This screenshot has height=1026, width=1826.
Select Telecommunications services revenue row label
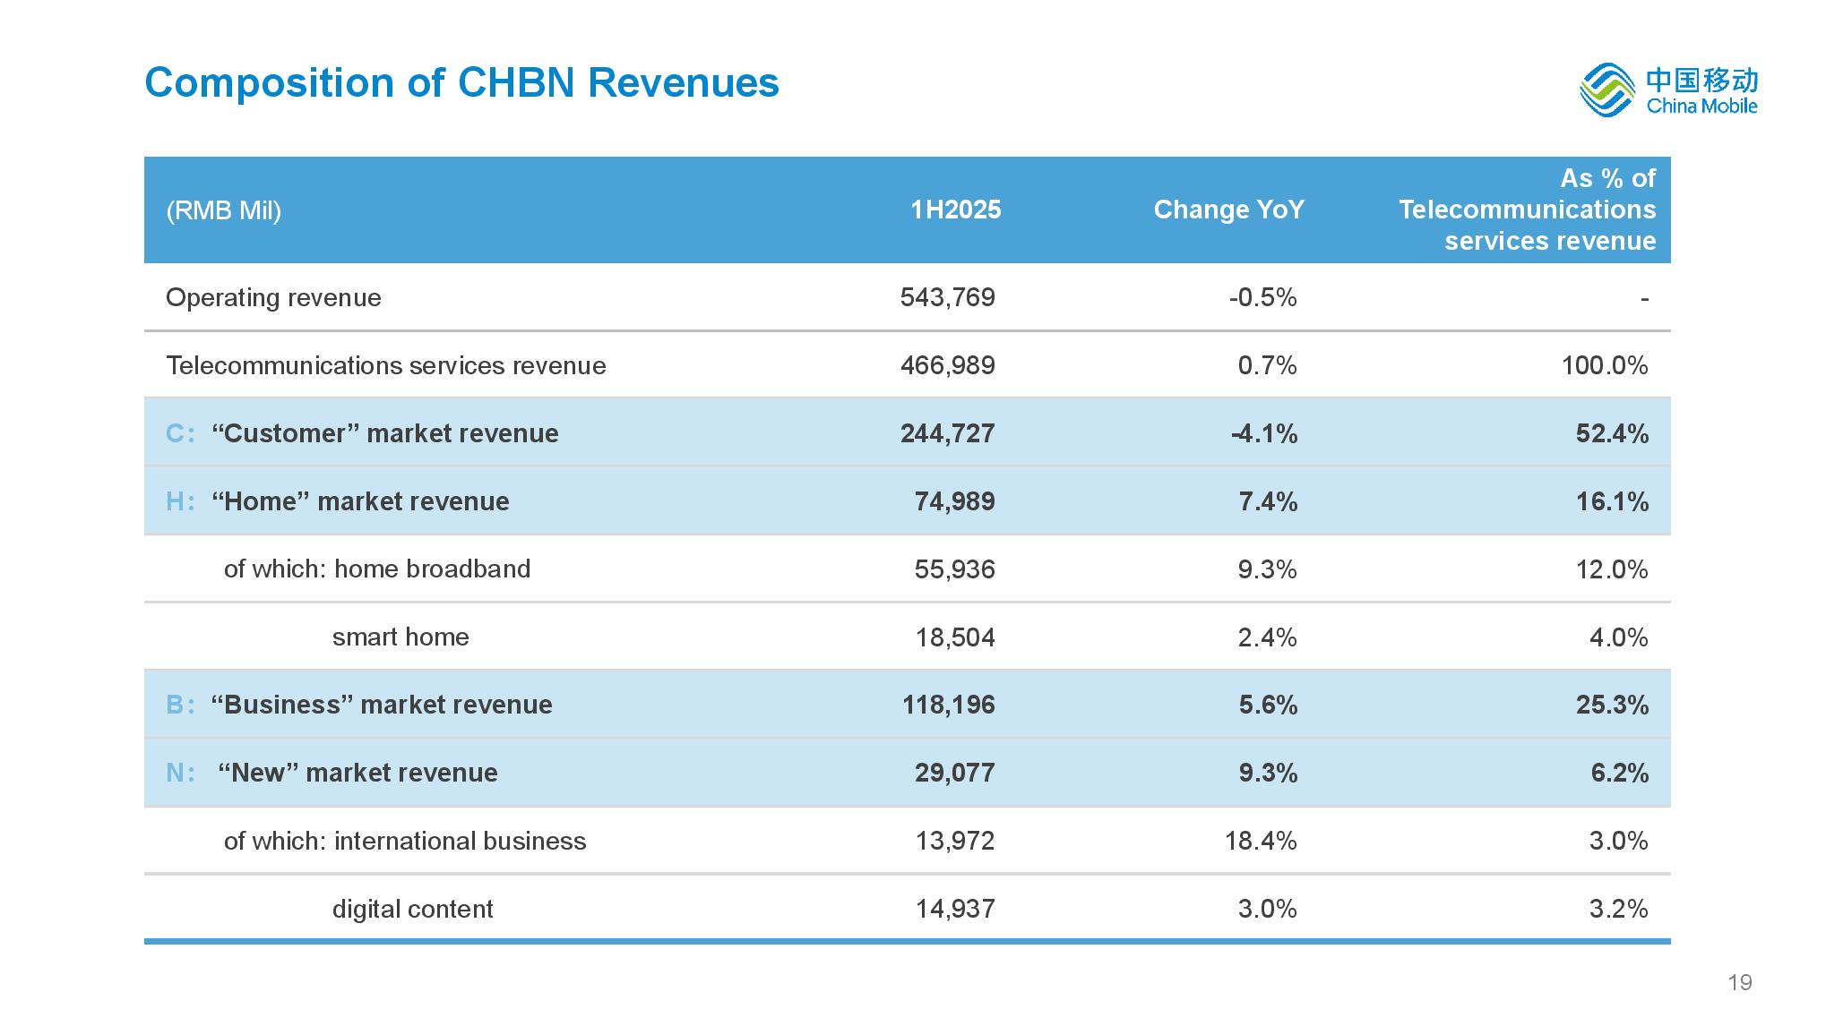pos(385,365)
